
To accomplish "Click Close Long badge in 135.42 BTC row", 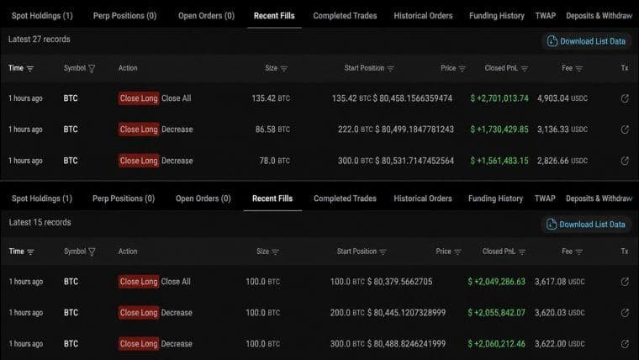I will [139, 98].
